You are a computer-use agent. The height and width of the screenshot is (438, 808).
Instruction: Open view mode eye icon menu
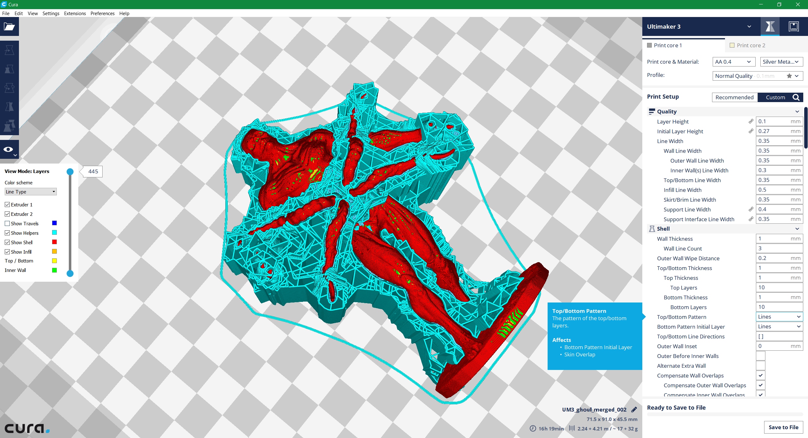(9, 149)
